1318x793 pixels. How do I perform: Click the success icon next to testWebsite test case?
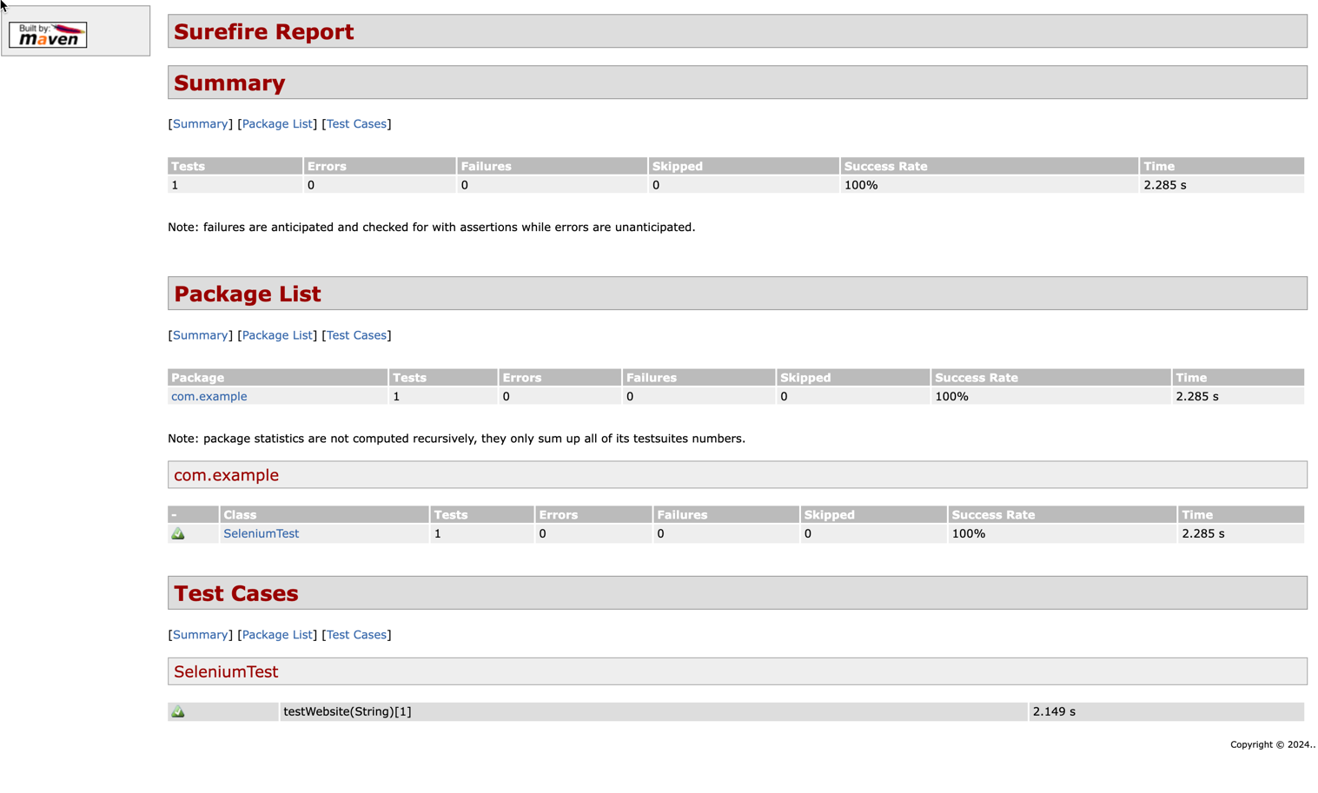[179, 711]
